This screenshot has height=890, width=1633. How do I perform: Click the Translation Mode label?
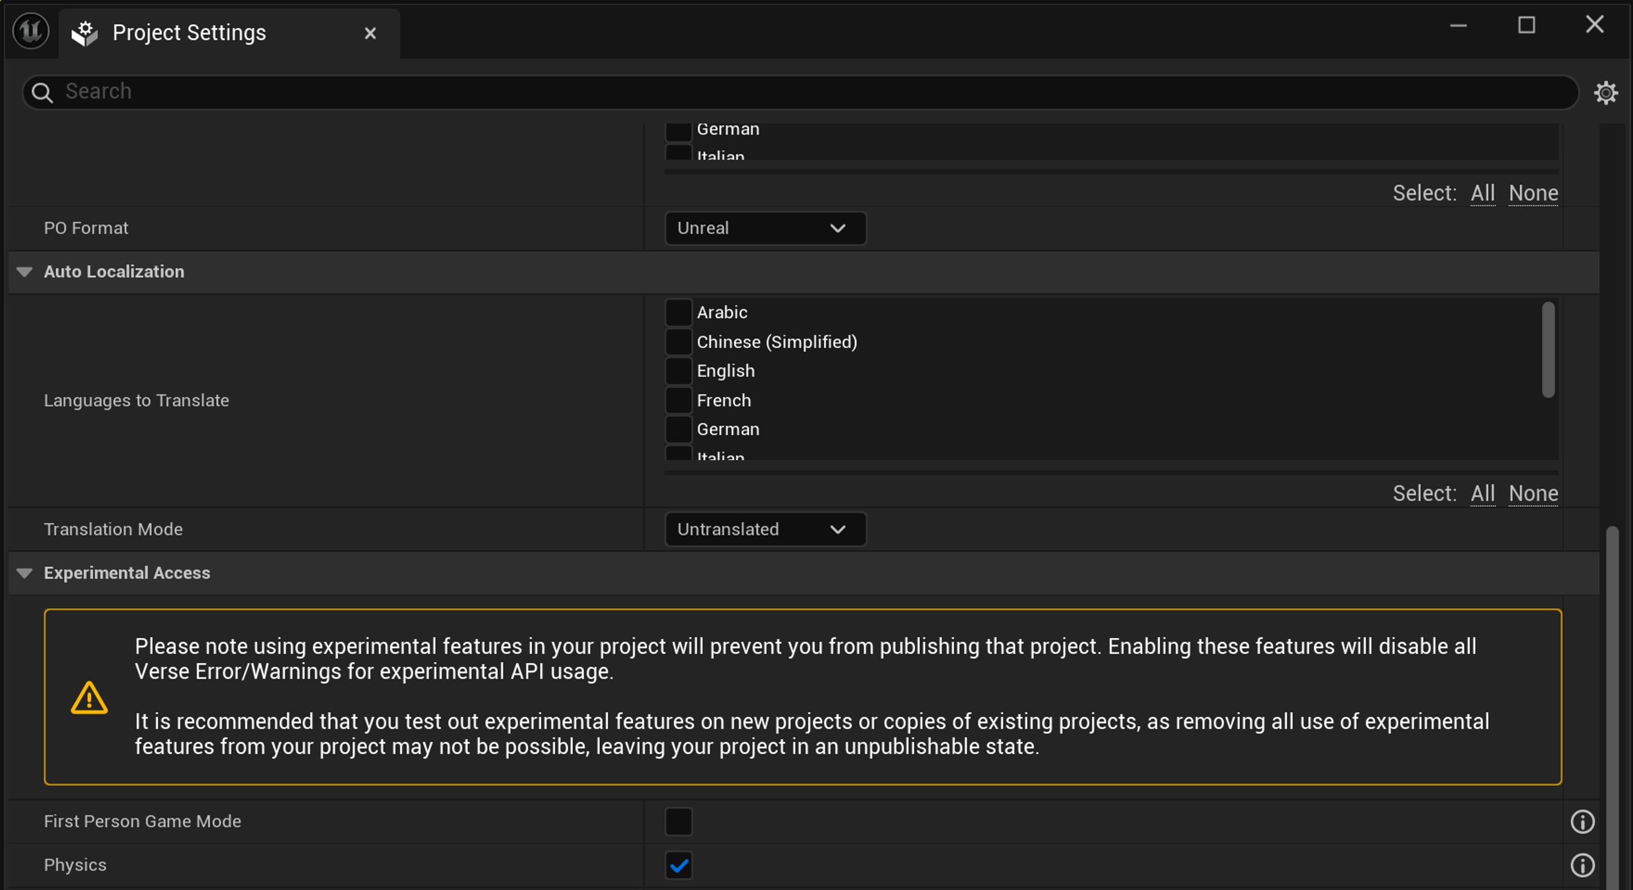coord(113,529)
